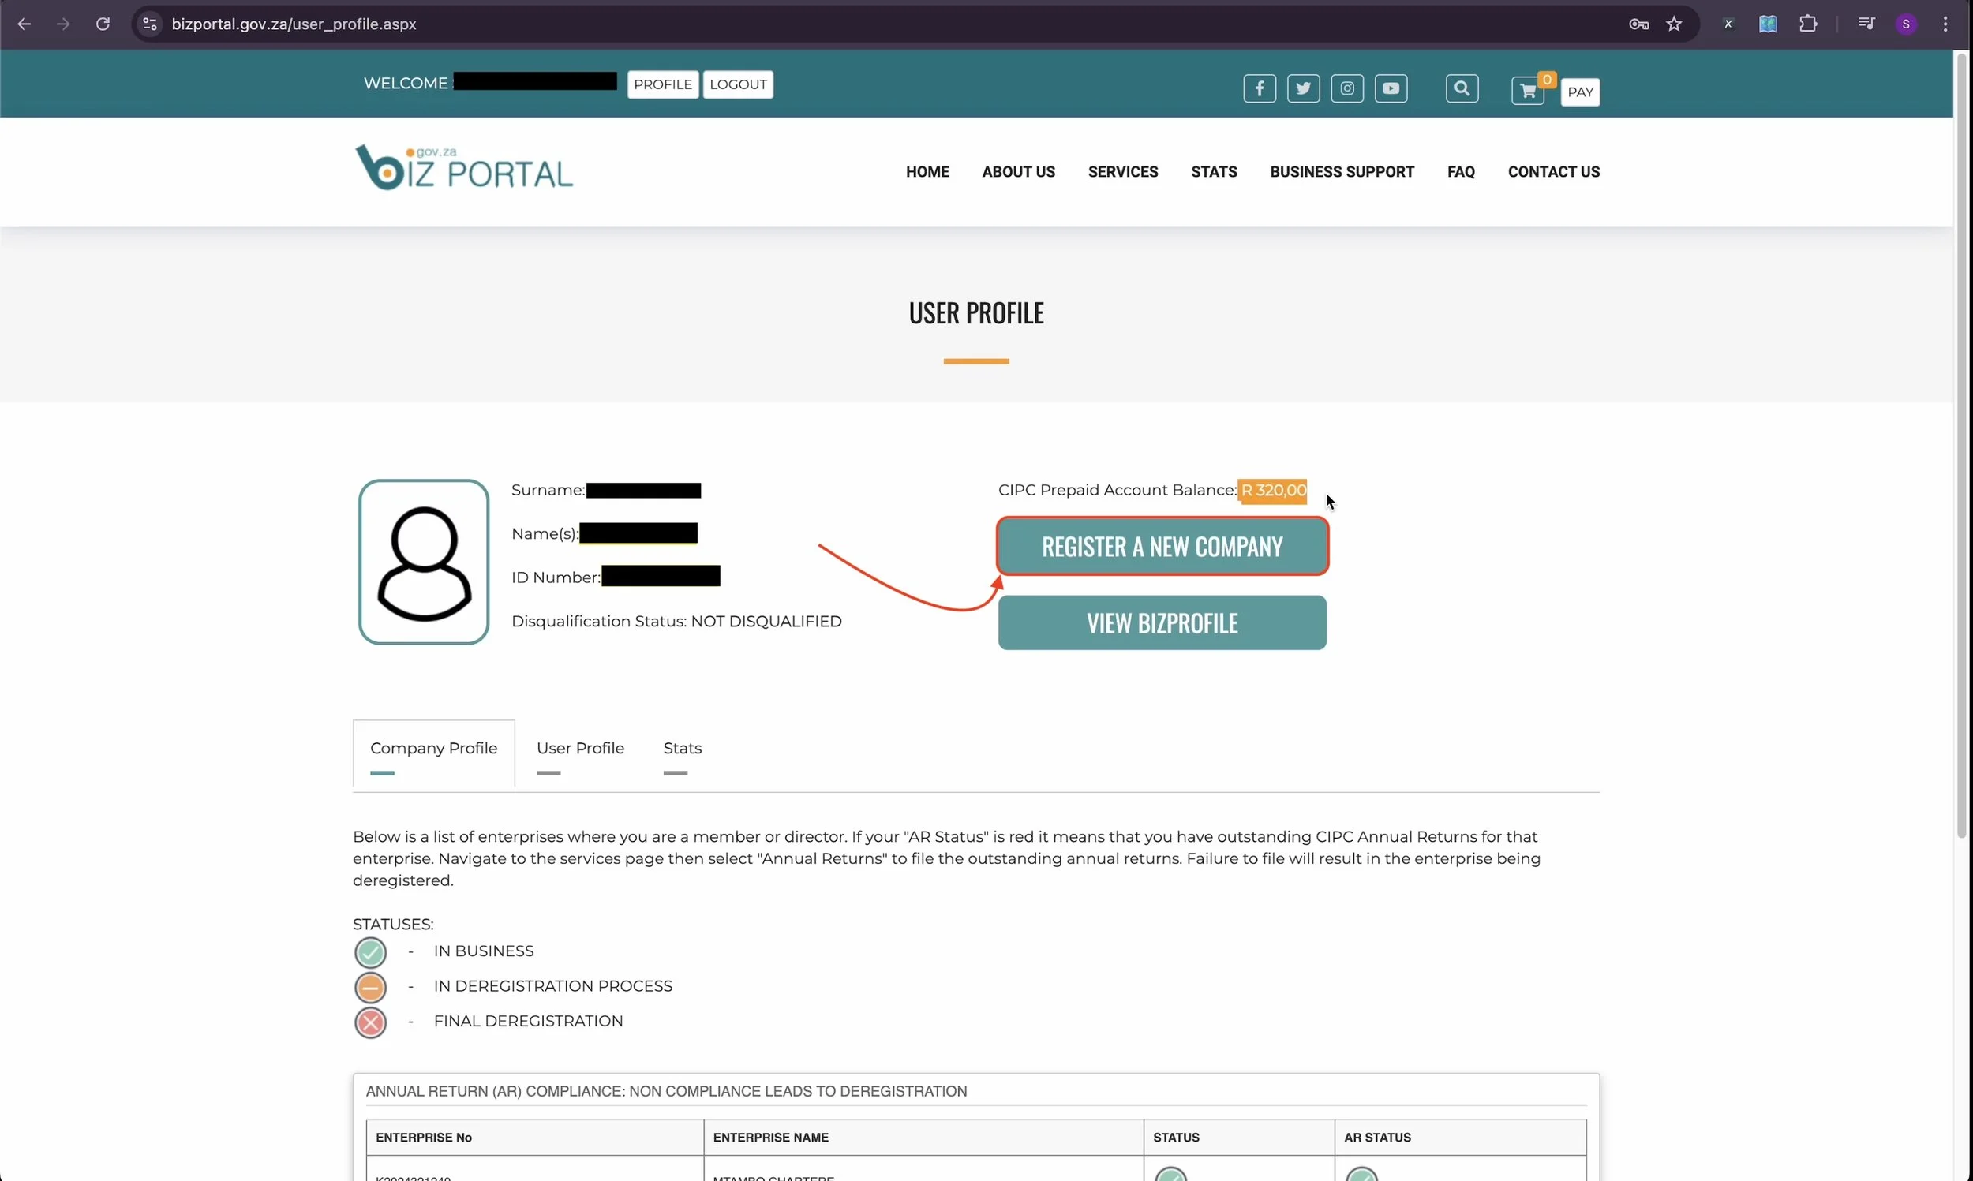
Task: Open View BizProfile button
Action: coord(1162,623)
